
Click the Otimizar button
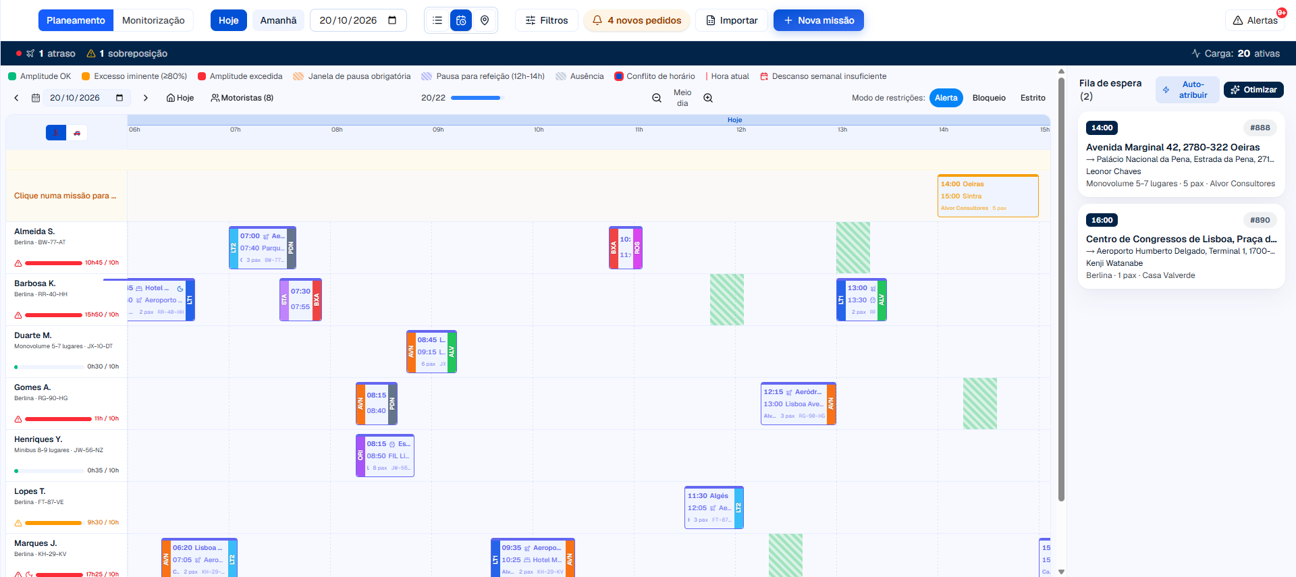click(1253, 90)
